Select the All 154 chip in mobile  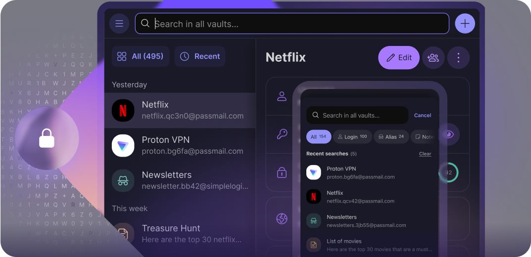[319, 136]
